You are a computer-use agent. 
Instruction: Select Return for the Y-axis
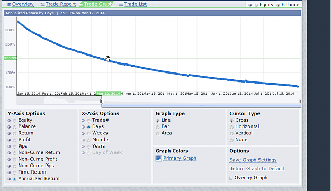[15, 134]
